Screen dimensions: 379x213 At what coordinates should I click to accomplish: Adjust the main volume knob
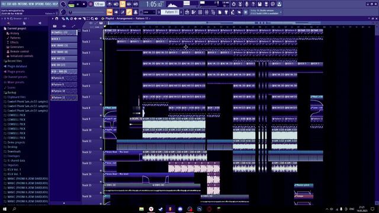point(63,4)
